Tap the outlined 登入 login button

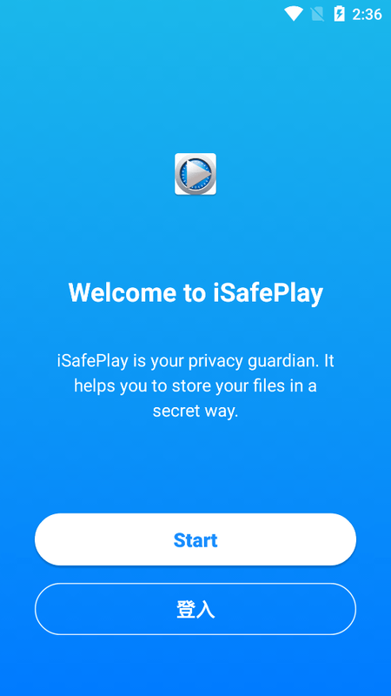(195, 609)
